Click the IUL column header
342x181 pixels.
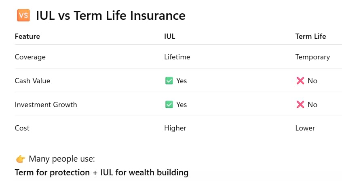(169, 36)
